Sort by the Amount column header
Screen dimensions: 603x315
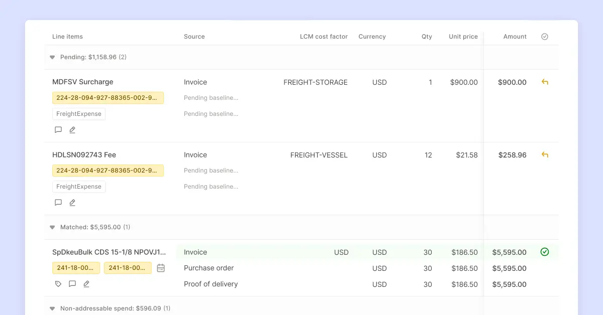tap(515, 37)
